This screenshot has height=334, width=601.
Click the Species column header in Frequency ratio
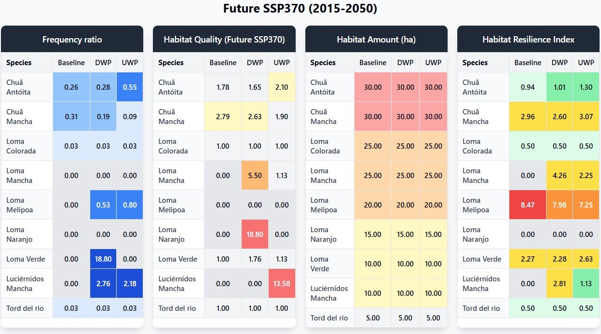click(x=19, y=63)
